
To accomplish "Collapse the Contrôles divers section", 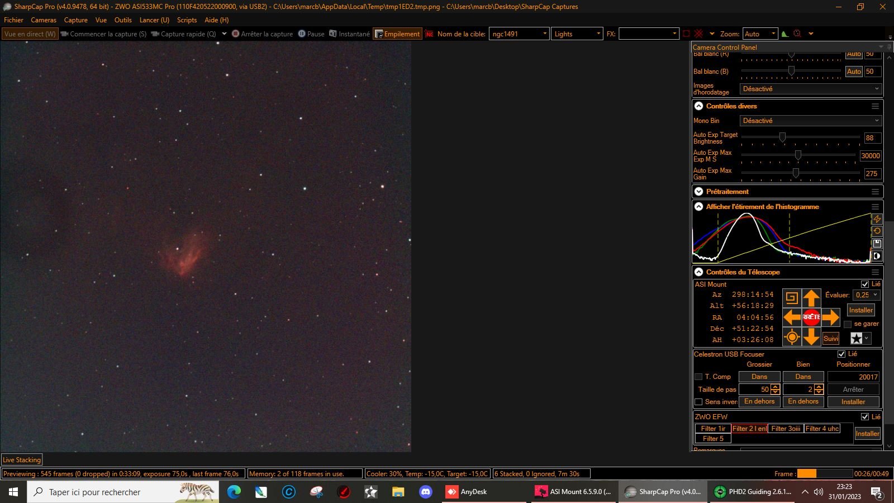I will pos(699,106).
